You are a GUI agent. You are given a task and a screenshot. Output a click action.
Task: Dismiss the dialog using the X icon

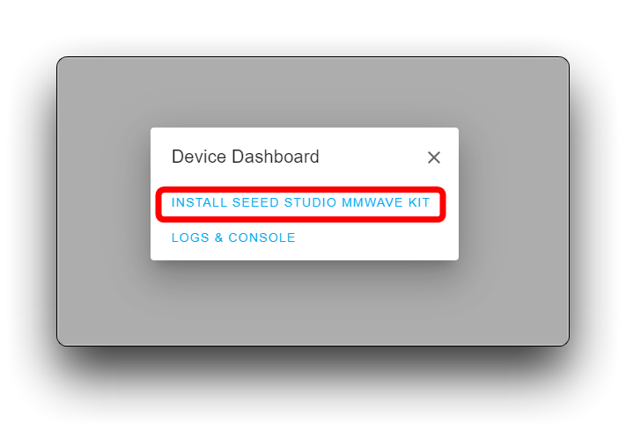pyautogui.click(x=433, y=157)
